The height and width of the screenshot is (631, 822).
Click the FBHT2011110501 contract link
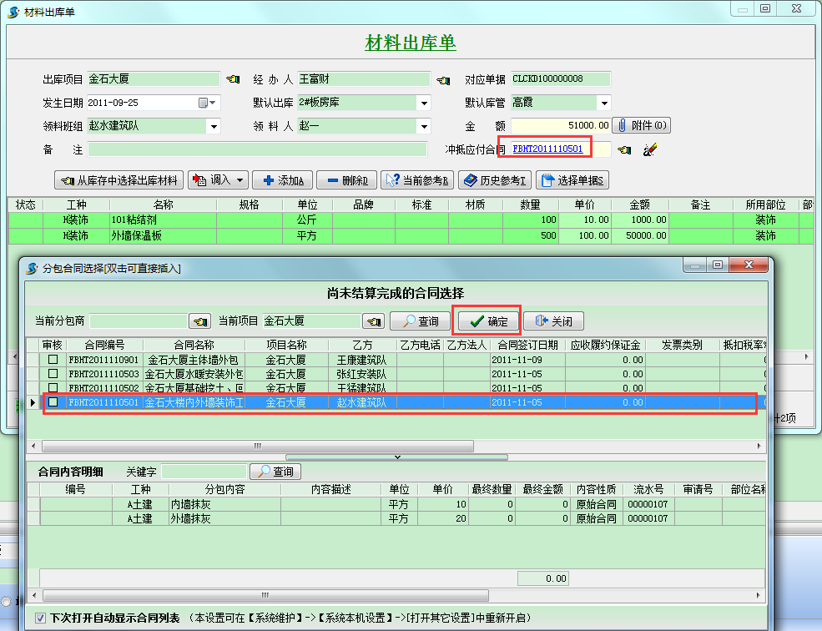[547, 149]
